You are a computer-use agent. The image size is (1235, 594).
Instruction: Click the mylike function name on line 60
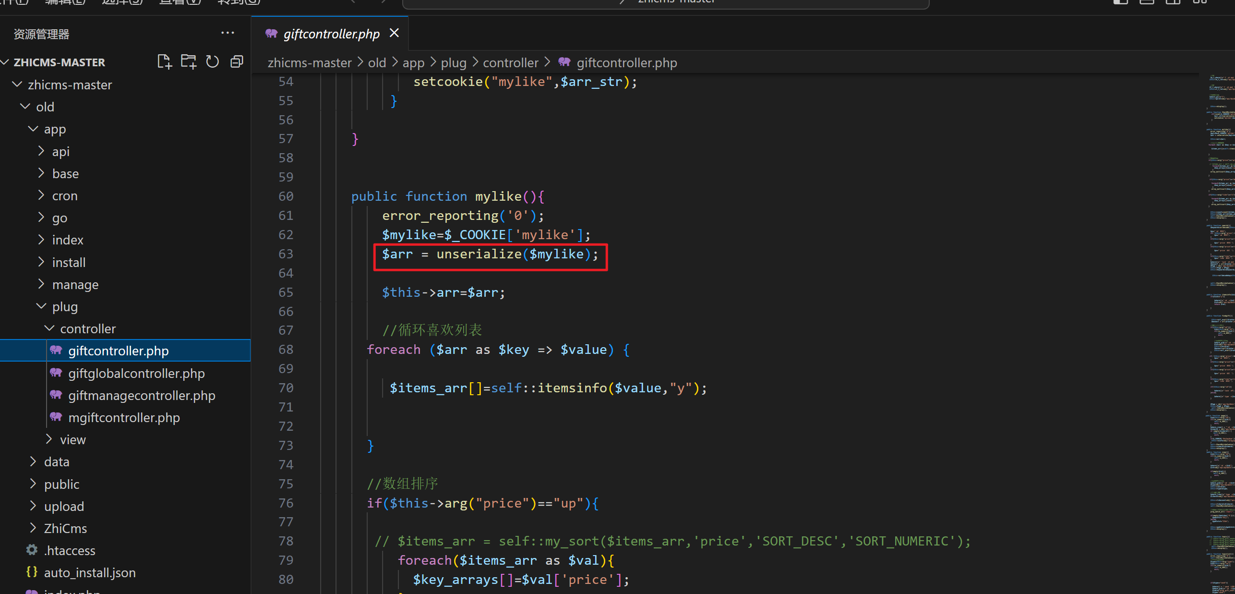click(x=498, y=196)
